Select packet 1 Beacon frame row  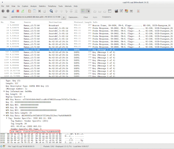(x=87, y=25)
